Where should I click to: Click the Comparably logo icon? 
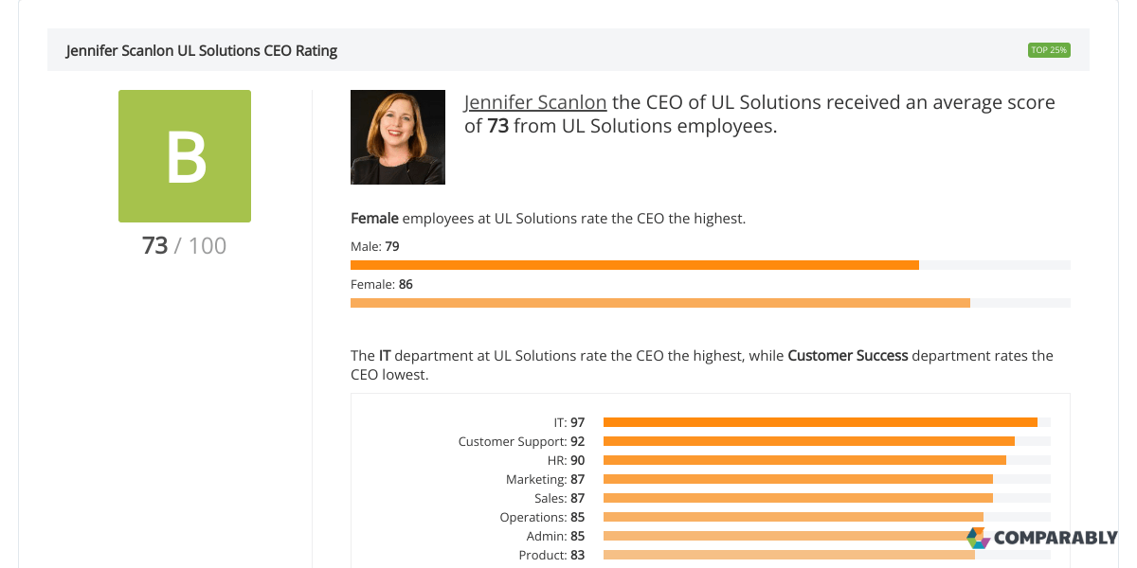(977, 539)
